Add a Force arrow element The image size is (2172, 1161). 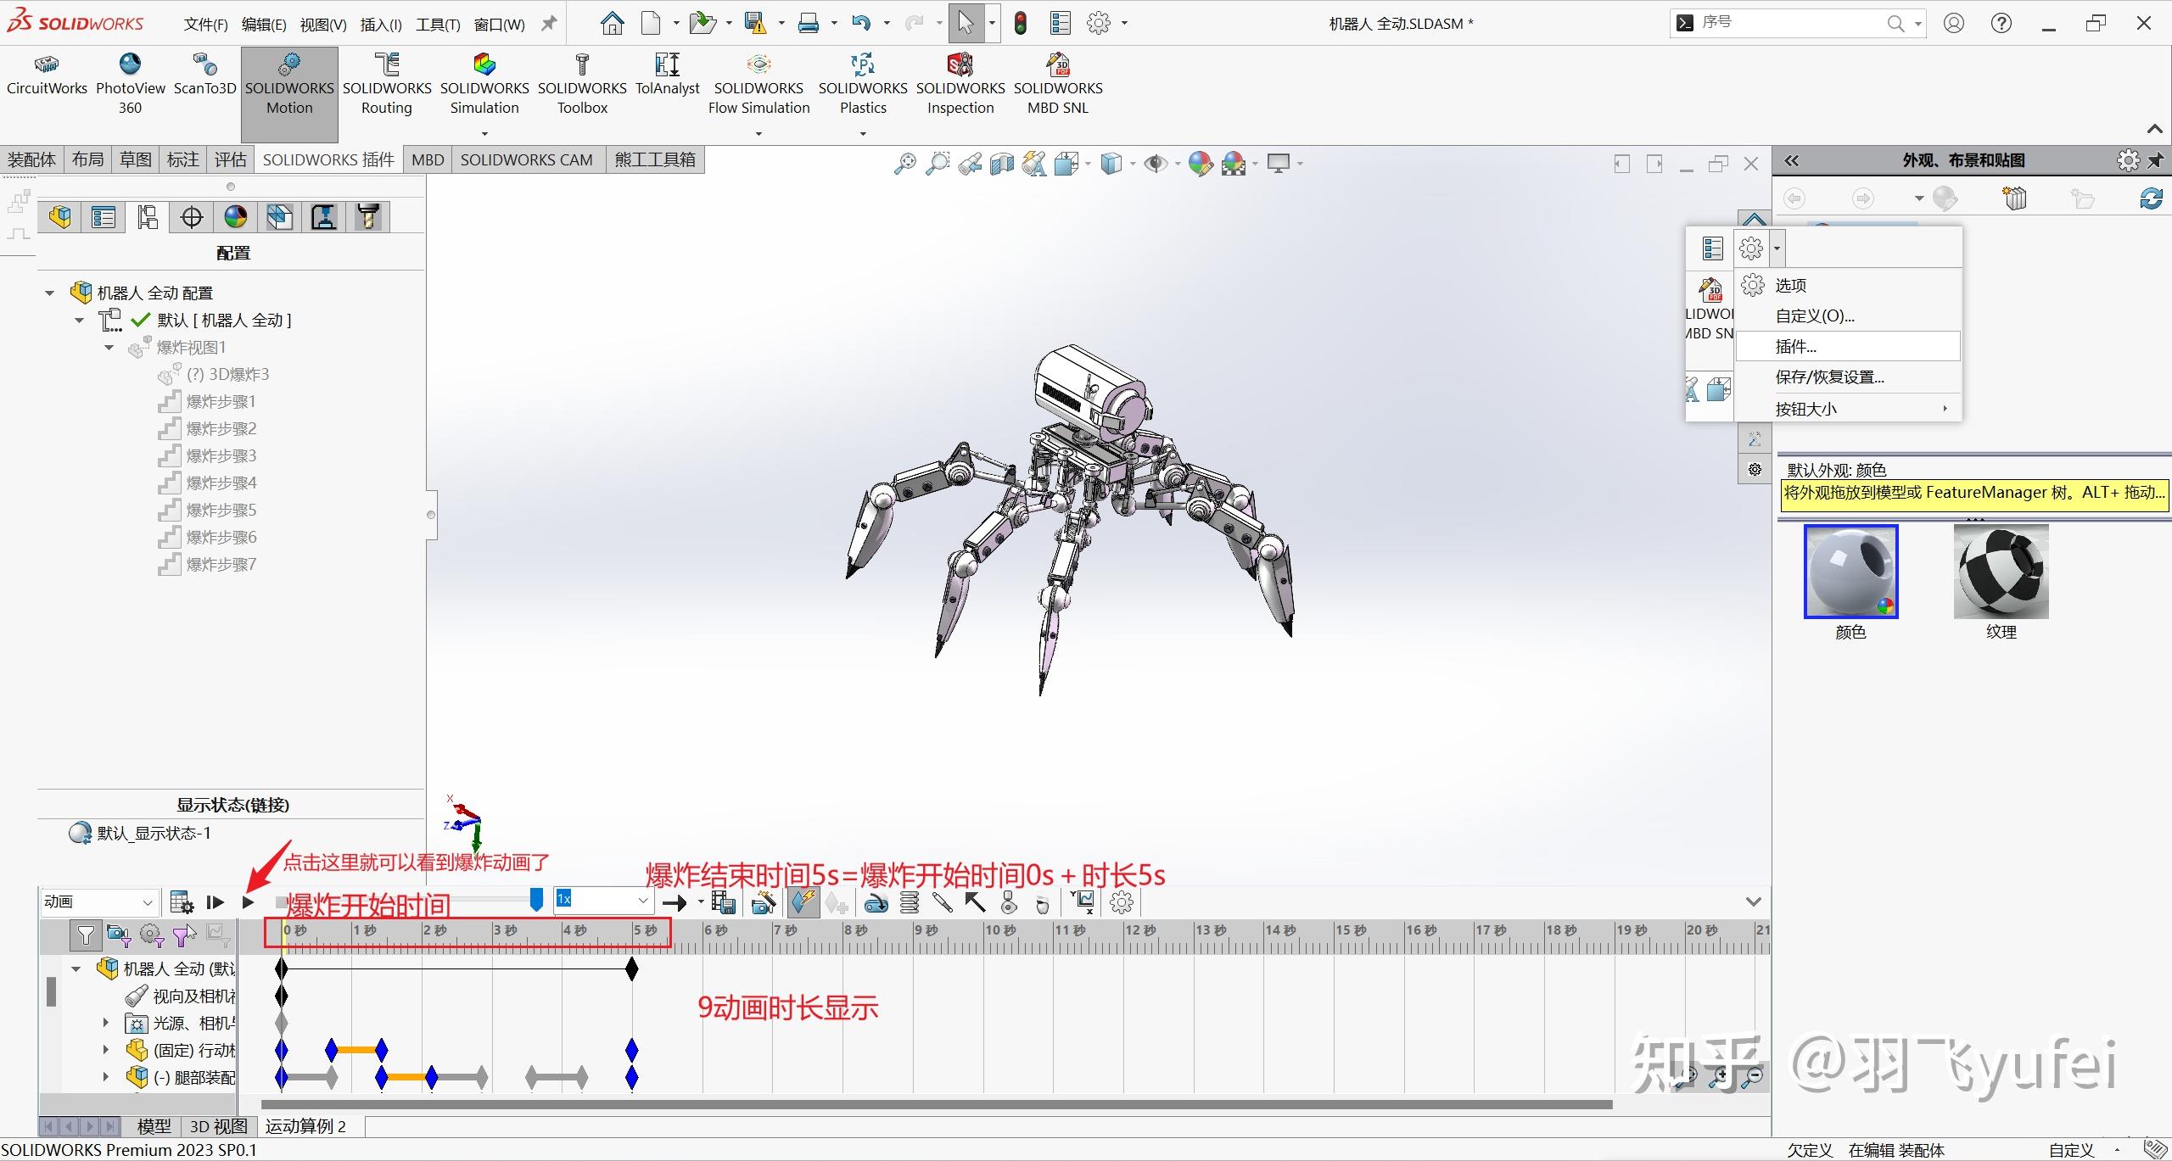point(975,902)
